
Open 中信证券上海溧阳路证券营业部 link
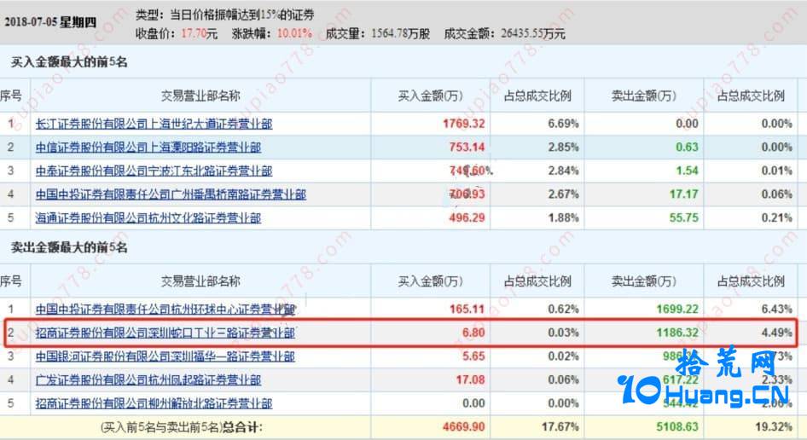pyautogui.click(x=148, y=148)
